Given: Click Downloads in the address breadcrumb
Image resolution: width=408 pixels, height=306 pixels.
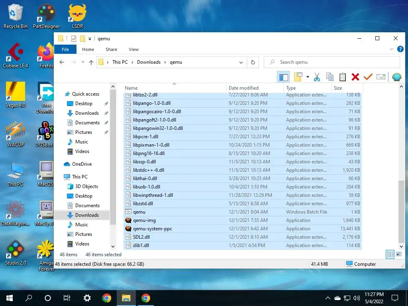Looking at the screenshot, I should coord(149,62).
